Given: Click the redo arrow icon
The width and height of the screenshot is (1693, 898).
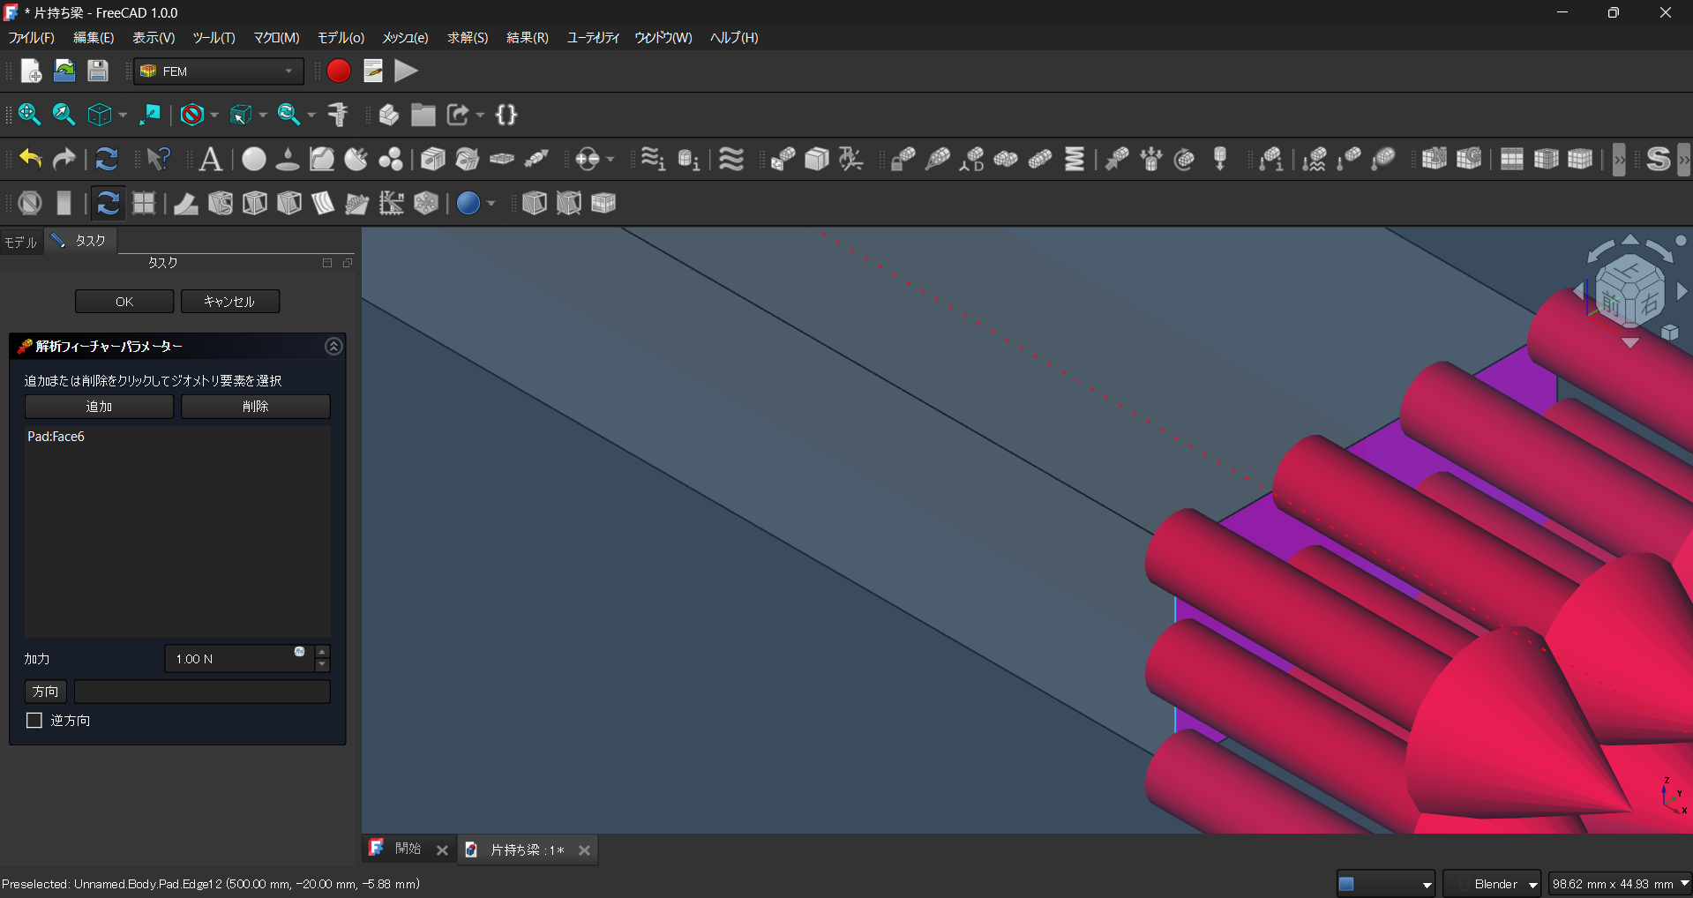Looking at the screenshot, I should click(x=64, y=159).
